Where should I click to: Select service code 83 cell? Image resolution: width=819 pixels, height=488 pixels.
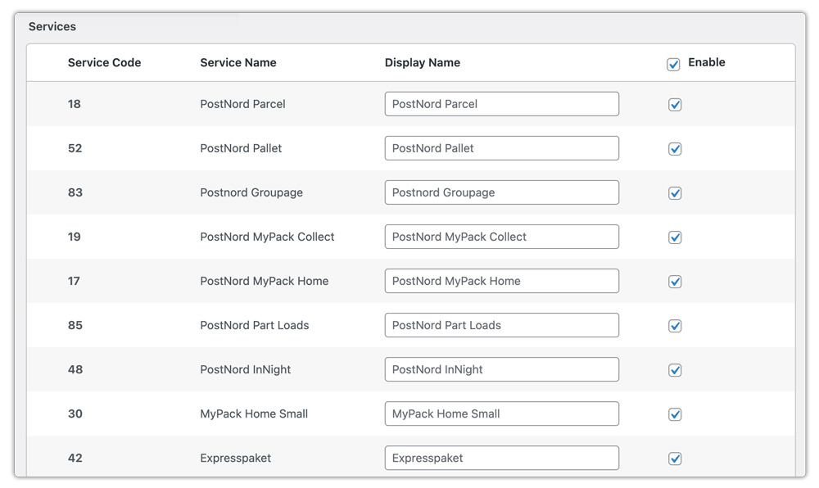75,192
